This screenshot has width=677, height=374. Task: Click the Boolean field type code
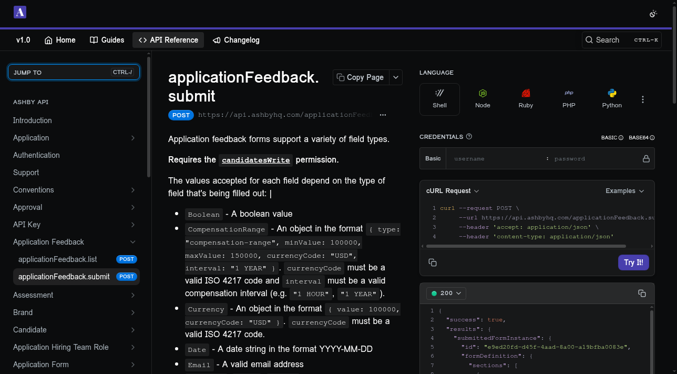(x=204, y=215)
